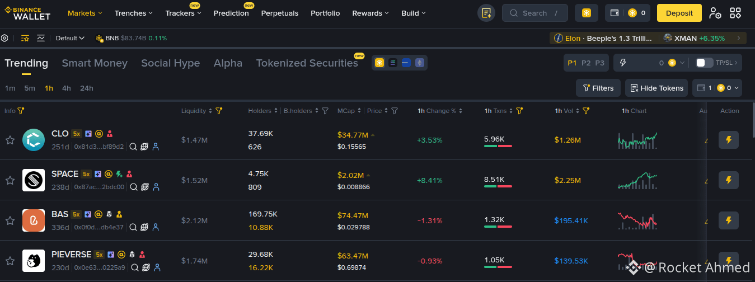Click quick-buy lightning button for BAS
The height and width of the screenshot is (282, 755).
[729, 220]
